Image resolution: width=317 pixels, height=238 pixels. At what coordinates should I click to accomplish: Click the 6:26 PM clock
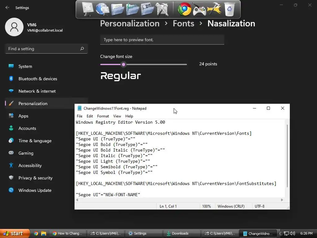point(306,234)
